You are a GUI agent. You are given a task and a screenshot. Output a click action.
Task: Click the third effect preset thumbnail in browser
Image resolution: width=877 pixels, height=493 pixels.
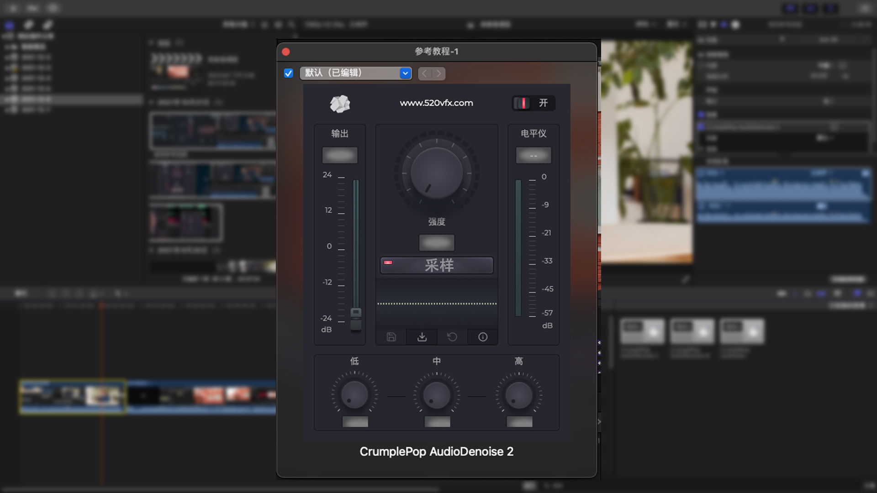point(742,331)
